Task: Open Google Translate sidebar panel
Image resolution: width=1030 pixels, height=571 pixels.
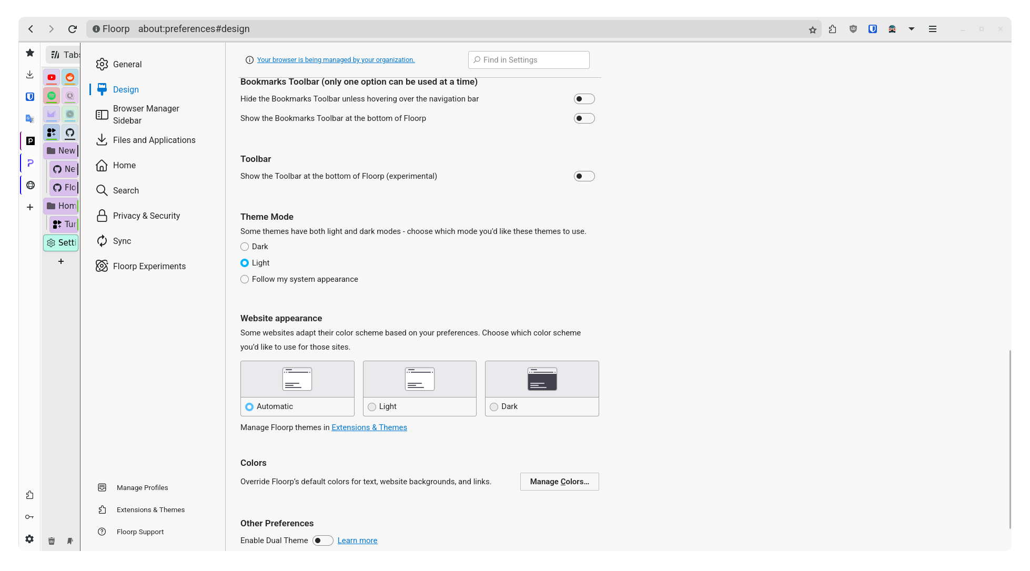Action: tap(30, 119)
